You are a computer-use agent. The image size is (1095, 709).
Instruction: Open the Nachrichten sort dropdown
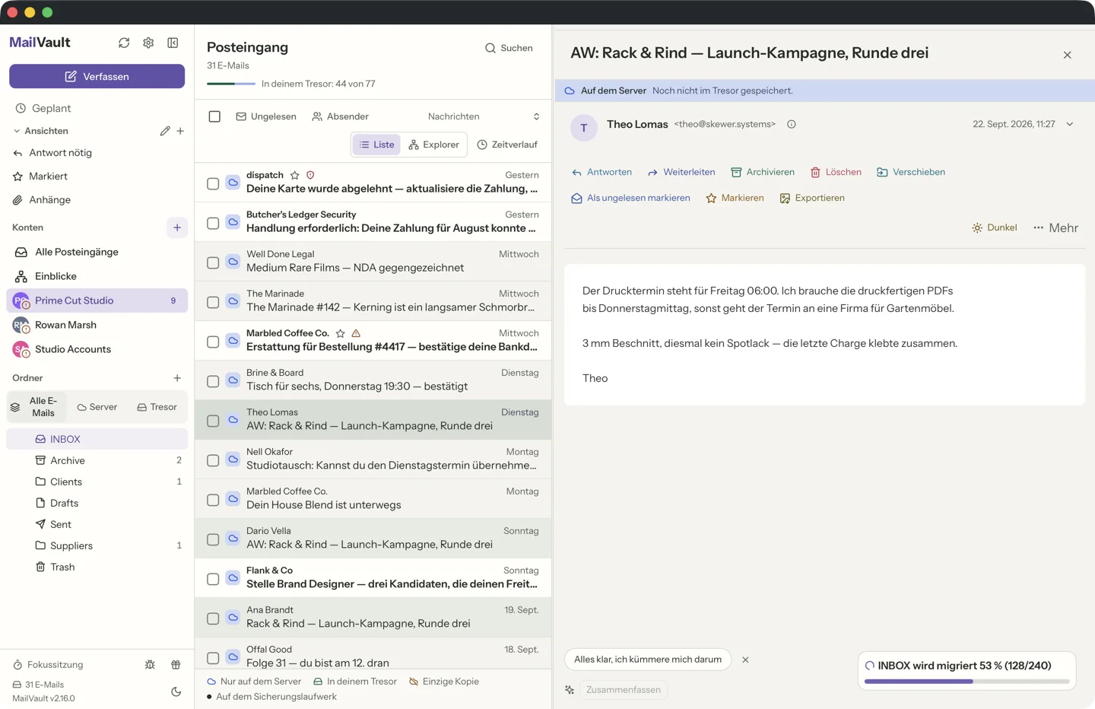point(484,116)
